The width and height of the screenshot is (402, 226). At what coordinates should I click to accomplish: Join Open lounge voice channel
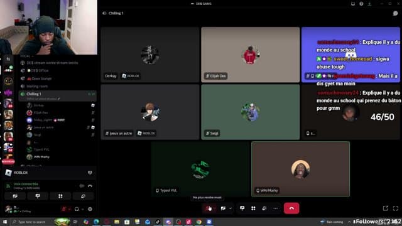(x=58, y=78)
